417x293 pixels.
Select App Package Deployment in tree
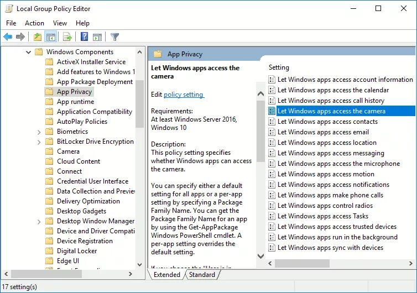[x=95, y=82]
